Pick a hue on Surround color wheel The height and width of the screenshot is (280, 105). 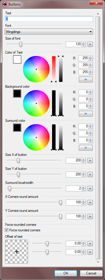click(x=36, y=137)
